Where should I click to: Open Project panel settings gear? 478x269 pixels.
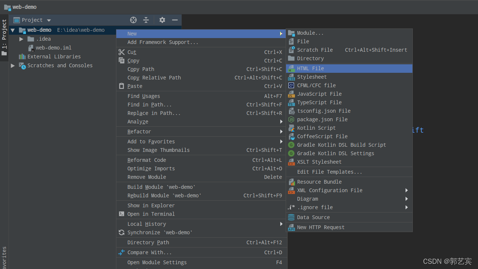tap(162, 20)
